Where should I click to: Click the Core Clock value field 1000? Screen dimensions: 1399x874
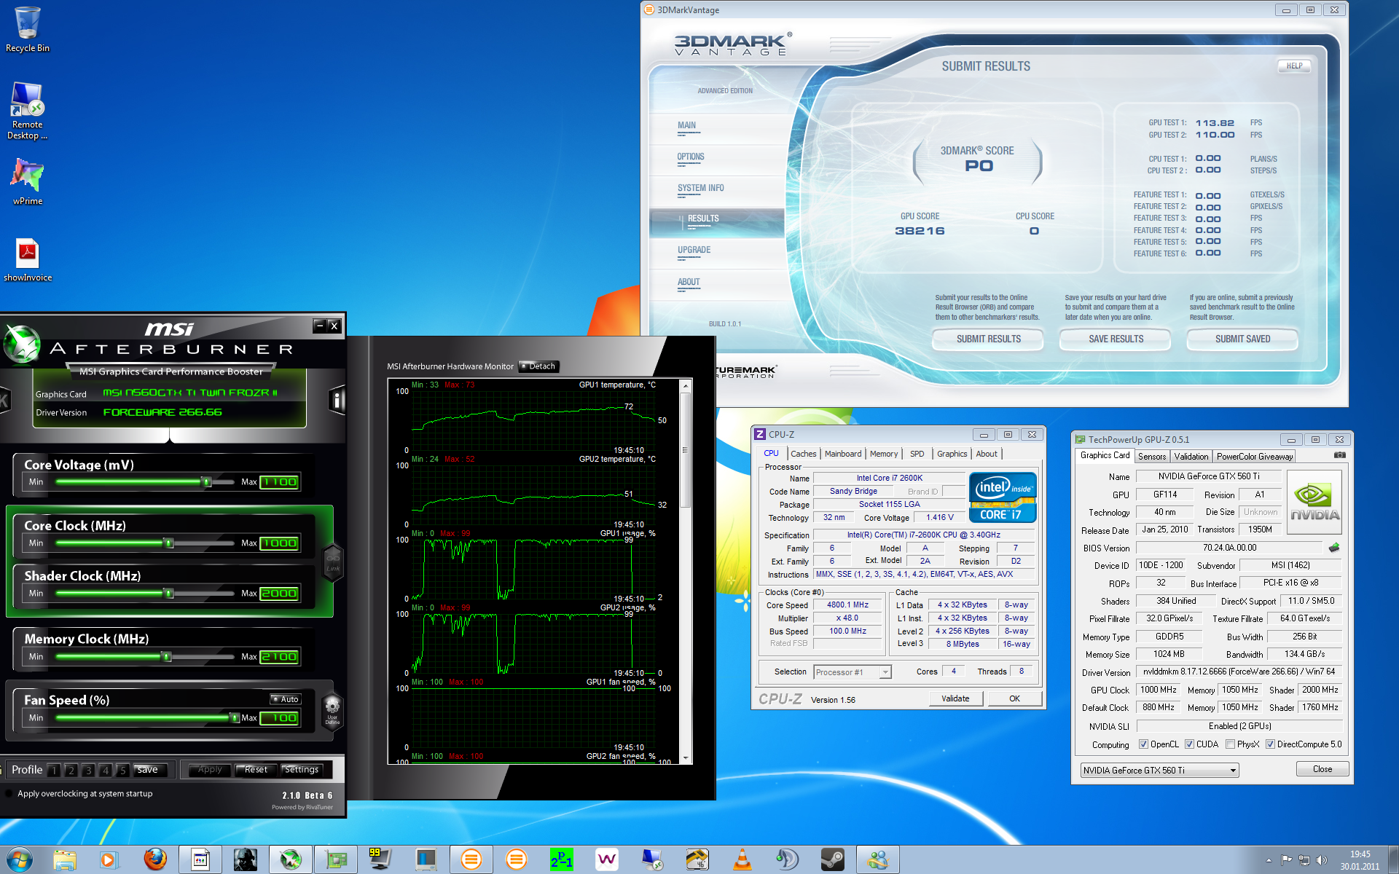[280, 543]
